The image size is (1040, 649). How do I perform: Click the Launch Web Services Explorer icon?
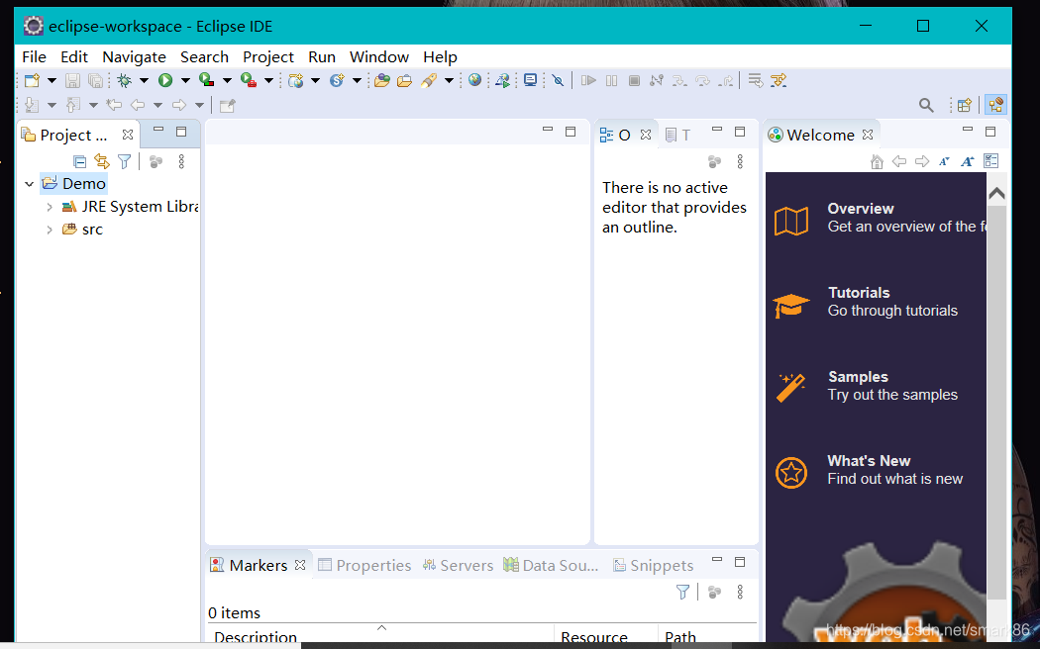(503, 81)
